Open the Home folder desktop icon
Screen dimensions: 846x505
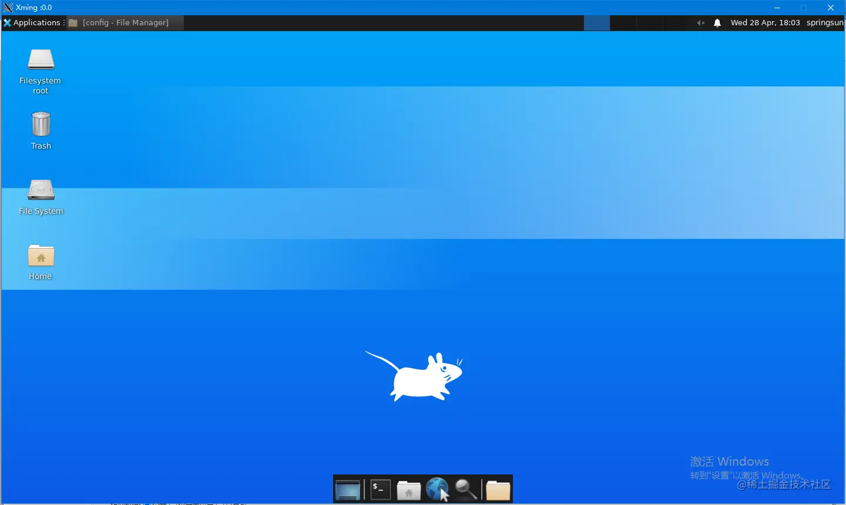(41, 262)
